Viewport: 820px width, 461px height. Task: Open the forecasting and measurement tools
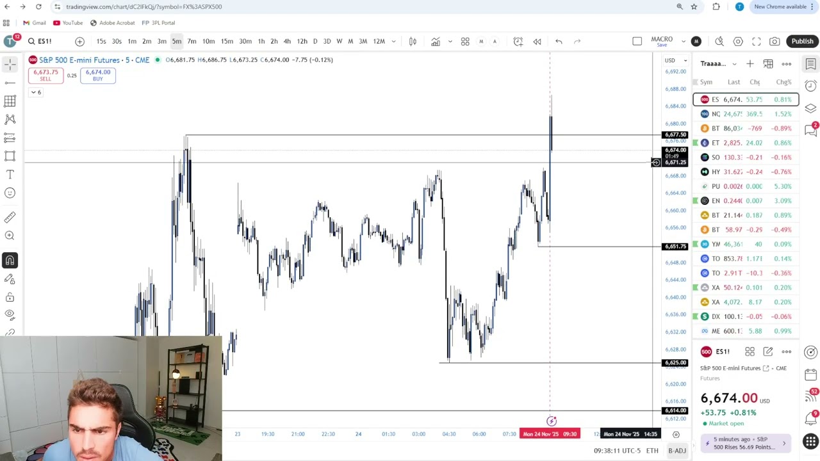(x=10, y=138)
